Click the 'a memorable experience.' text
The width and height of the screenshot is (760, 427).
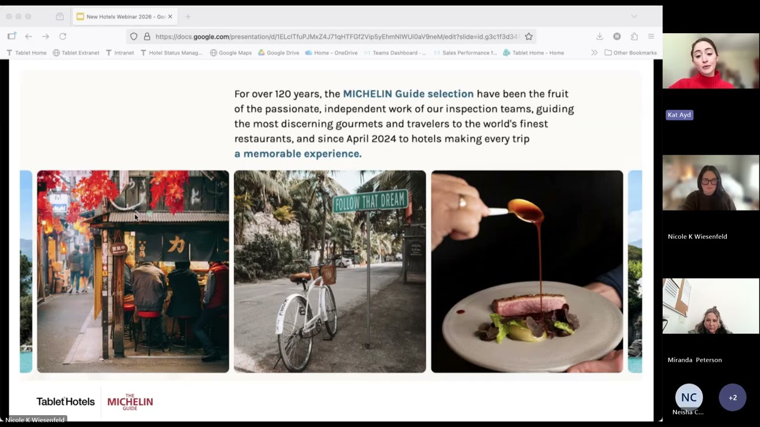[x=298, y=154]
